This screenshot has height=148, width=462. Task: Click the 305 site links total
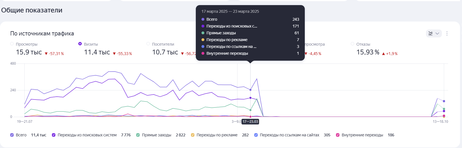[x=327, y=135]
